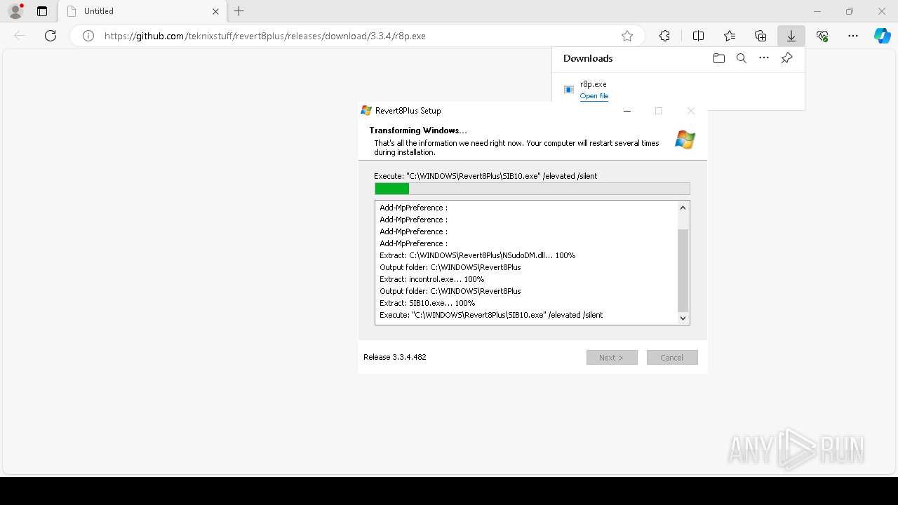Open a new tab with plus button
The image size is (898, 505).
point(239,11)
